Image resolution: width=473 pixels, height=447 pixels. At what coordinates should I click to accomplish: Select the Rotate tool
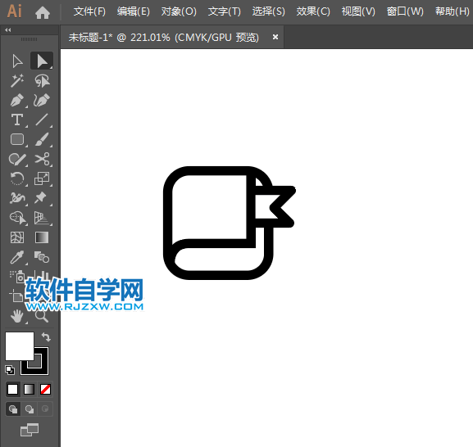(17, 178)
